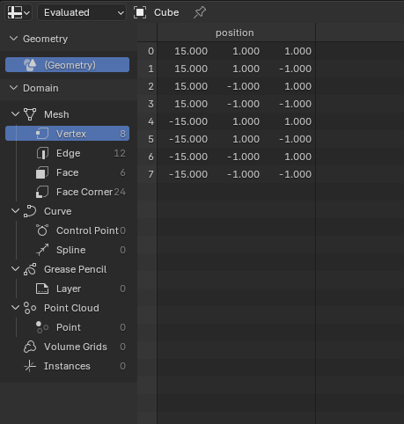Click the Cube object name in header

166,12
